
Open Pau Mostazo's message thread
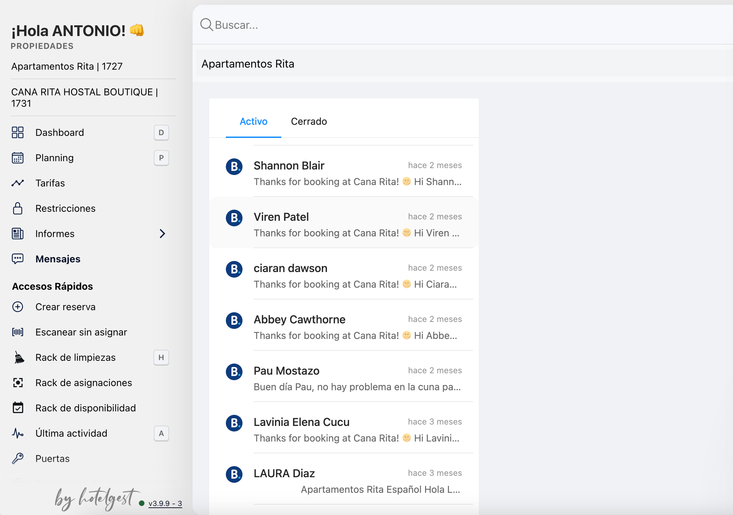pyautogui.click(x=344, y=378)
